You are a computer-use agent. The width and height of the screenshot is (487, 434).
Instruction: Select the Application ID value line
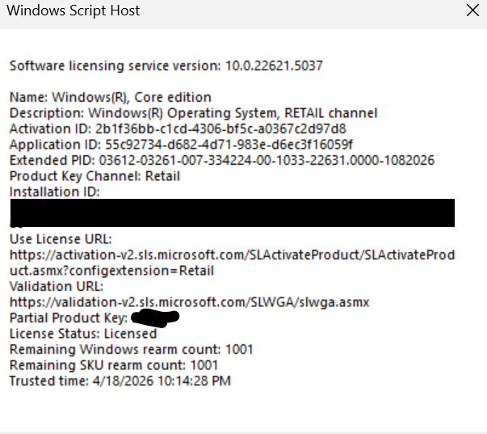[181, 145]
